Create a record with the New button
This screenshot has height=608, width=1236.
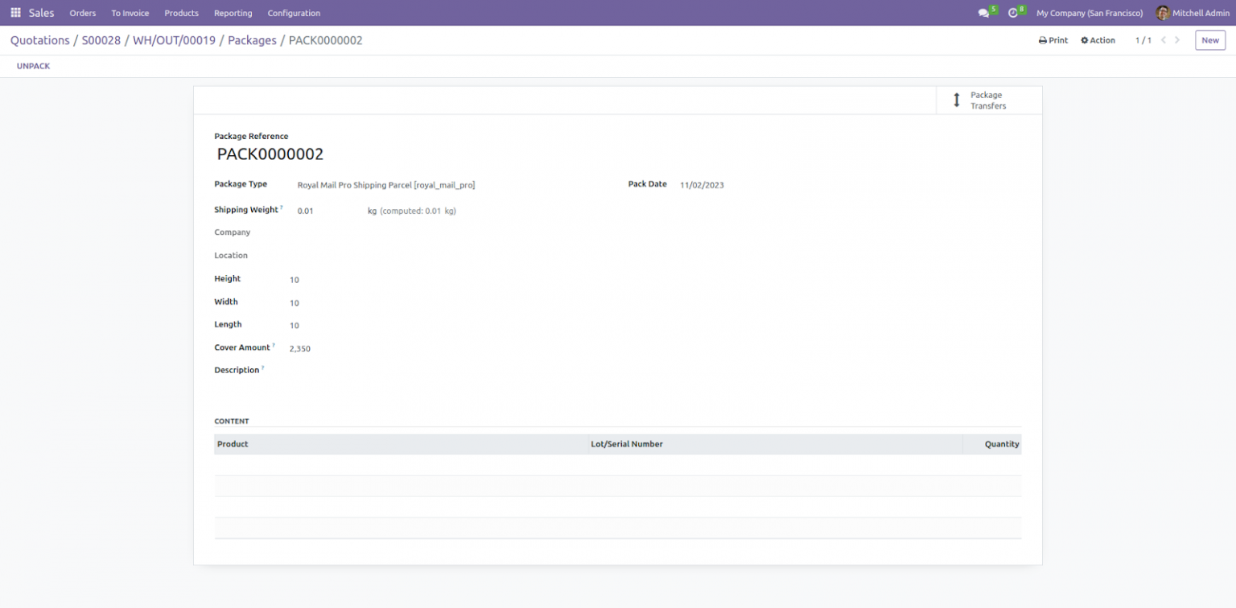click(x=1210, y=40)
